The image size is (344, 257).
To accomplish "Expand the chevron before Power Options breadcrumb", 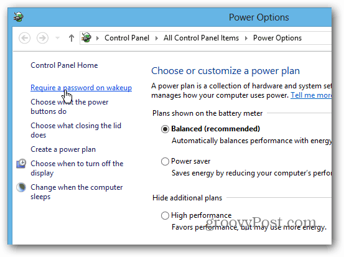I will click(x=246, y=38).
